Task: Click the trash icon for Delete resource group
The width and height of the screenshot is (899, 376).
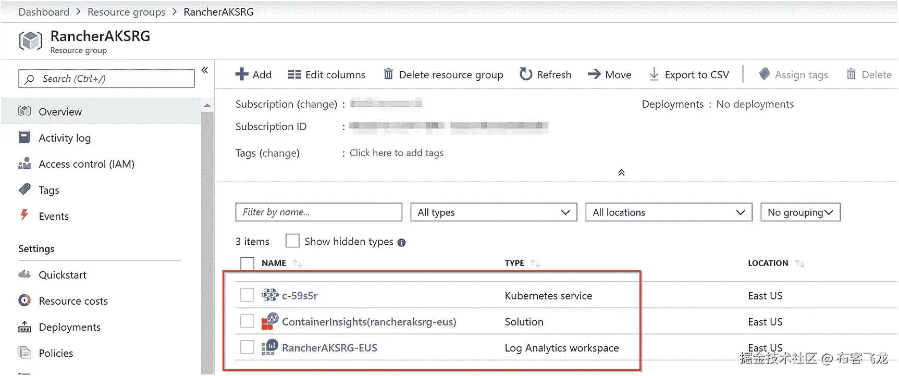Action: click(x=388, y=74)
